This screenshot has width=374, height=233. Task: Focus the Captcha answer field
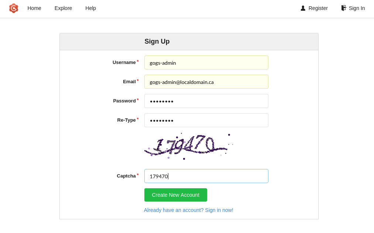(206, 176)
